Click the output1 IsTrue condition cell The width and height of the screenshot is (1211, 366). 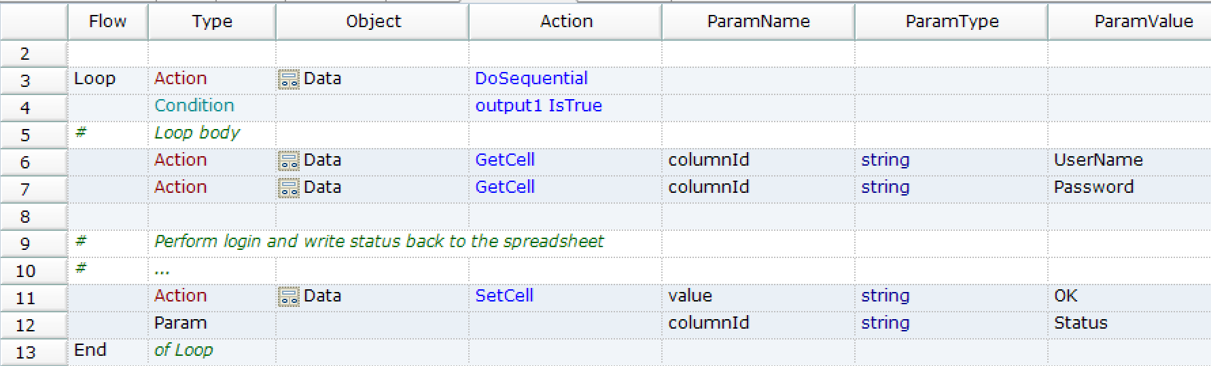click(538, 106)
